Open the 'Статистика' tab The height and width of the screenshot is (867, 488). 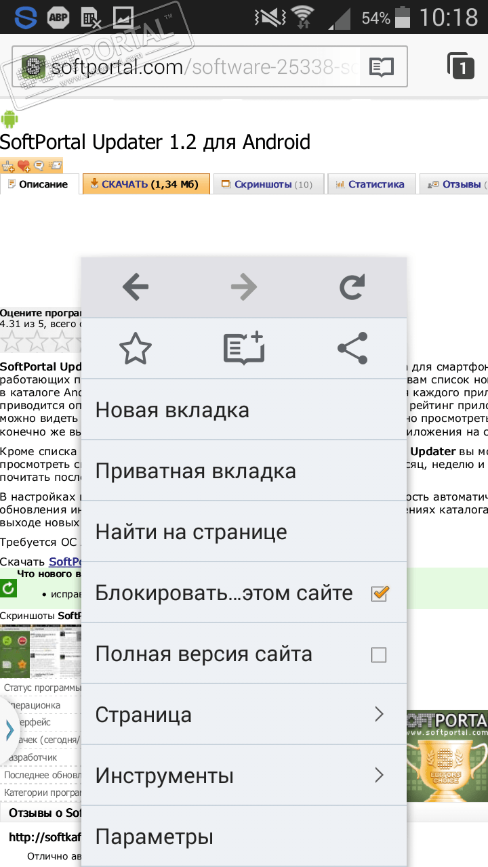coord(371,184)
